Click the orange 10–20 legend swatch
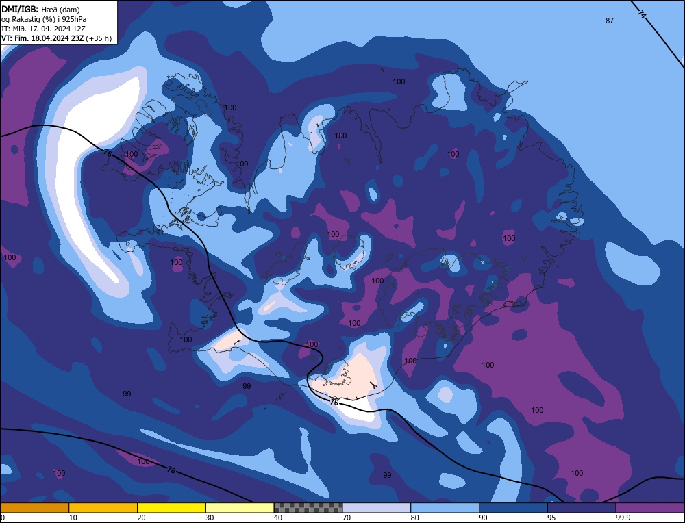 pyautogui.click(x=103, y=507)
